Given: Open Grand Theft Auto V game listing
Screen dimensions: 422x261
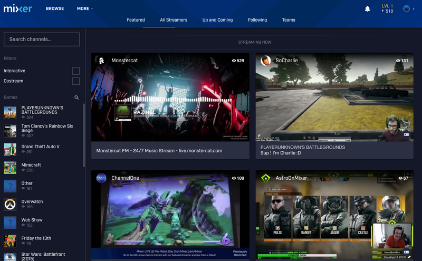Looking at the screenshot, I should coord(40,147).
